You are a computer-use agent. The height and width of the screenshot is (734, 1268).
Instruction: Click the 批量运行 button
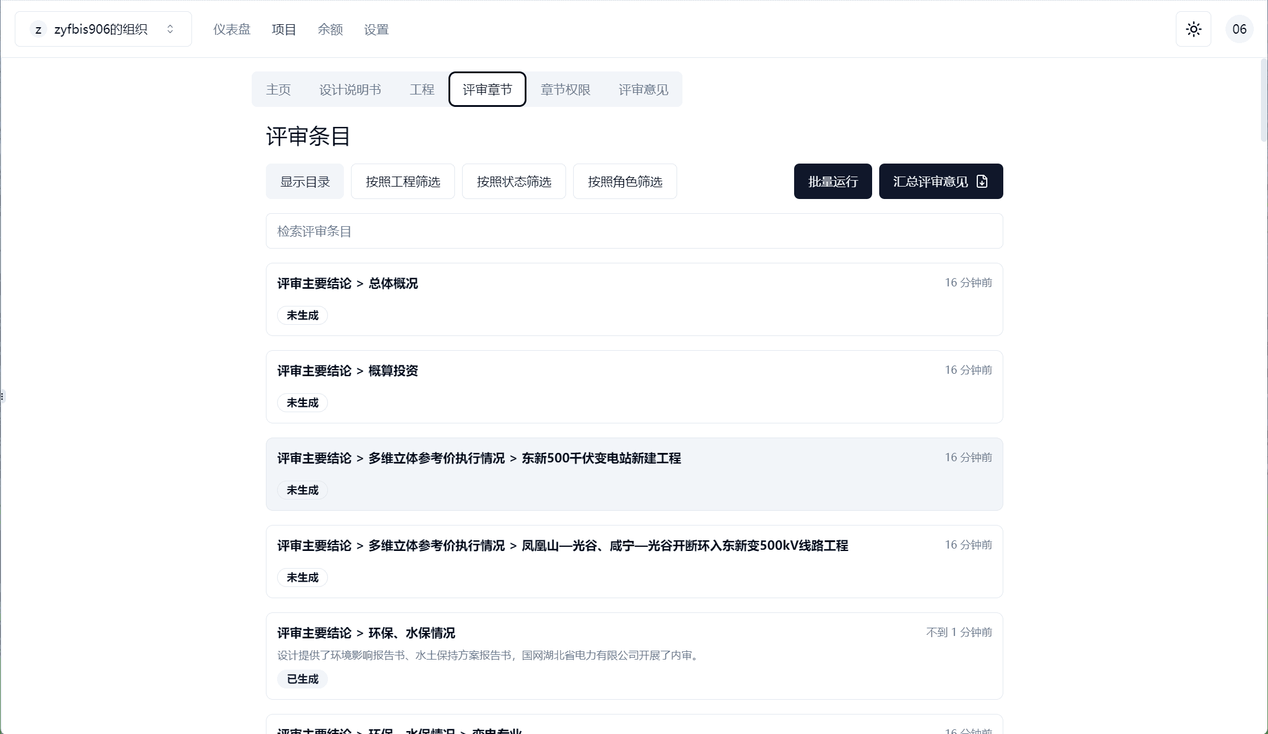tap(833, 181)
